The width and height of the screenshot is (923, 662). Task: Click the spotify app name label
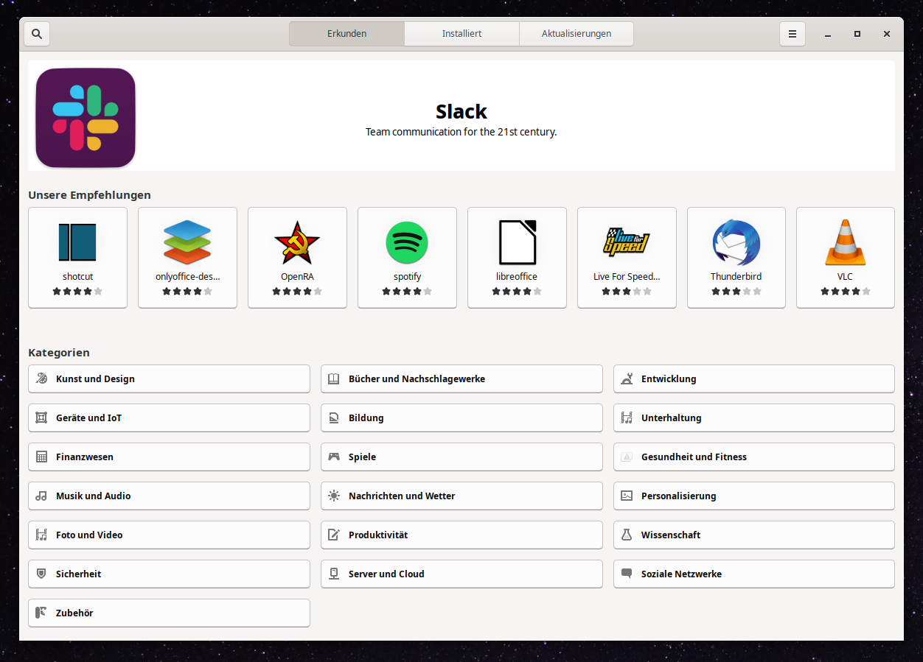[x=408, y=277]
